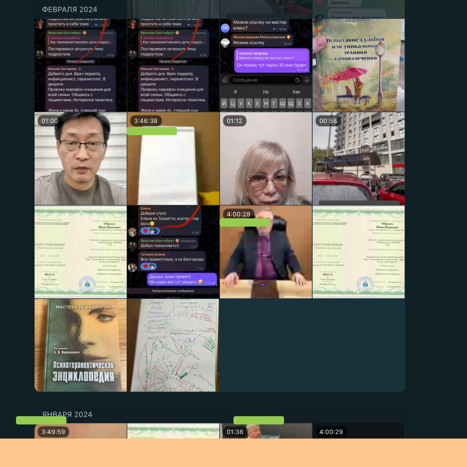This screenshot has width=467, height=467.
Task: Click the 'ЯНВАРЯ 2024' section header
Action: [x=67, y=414]
